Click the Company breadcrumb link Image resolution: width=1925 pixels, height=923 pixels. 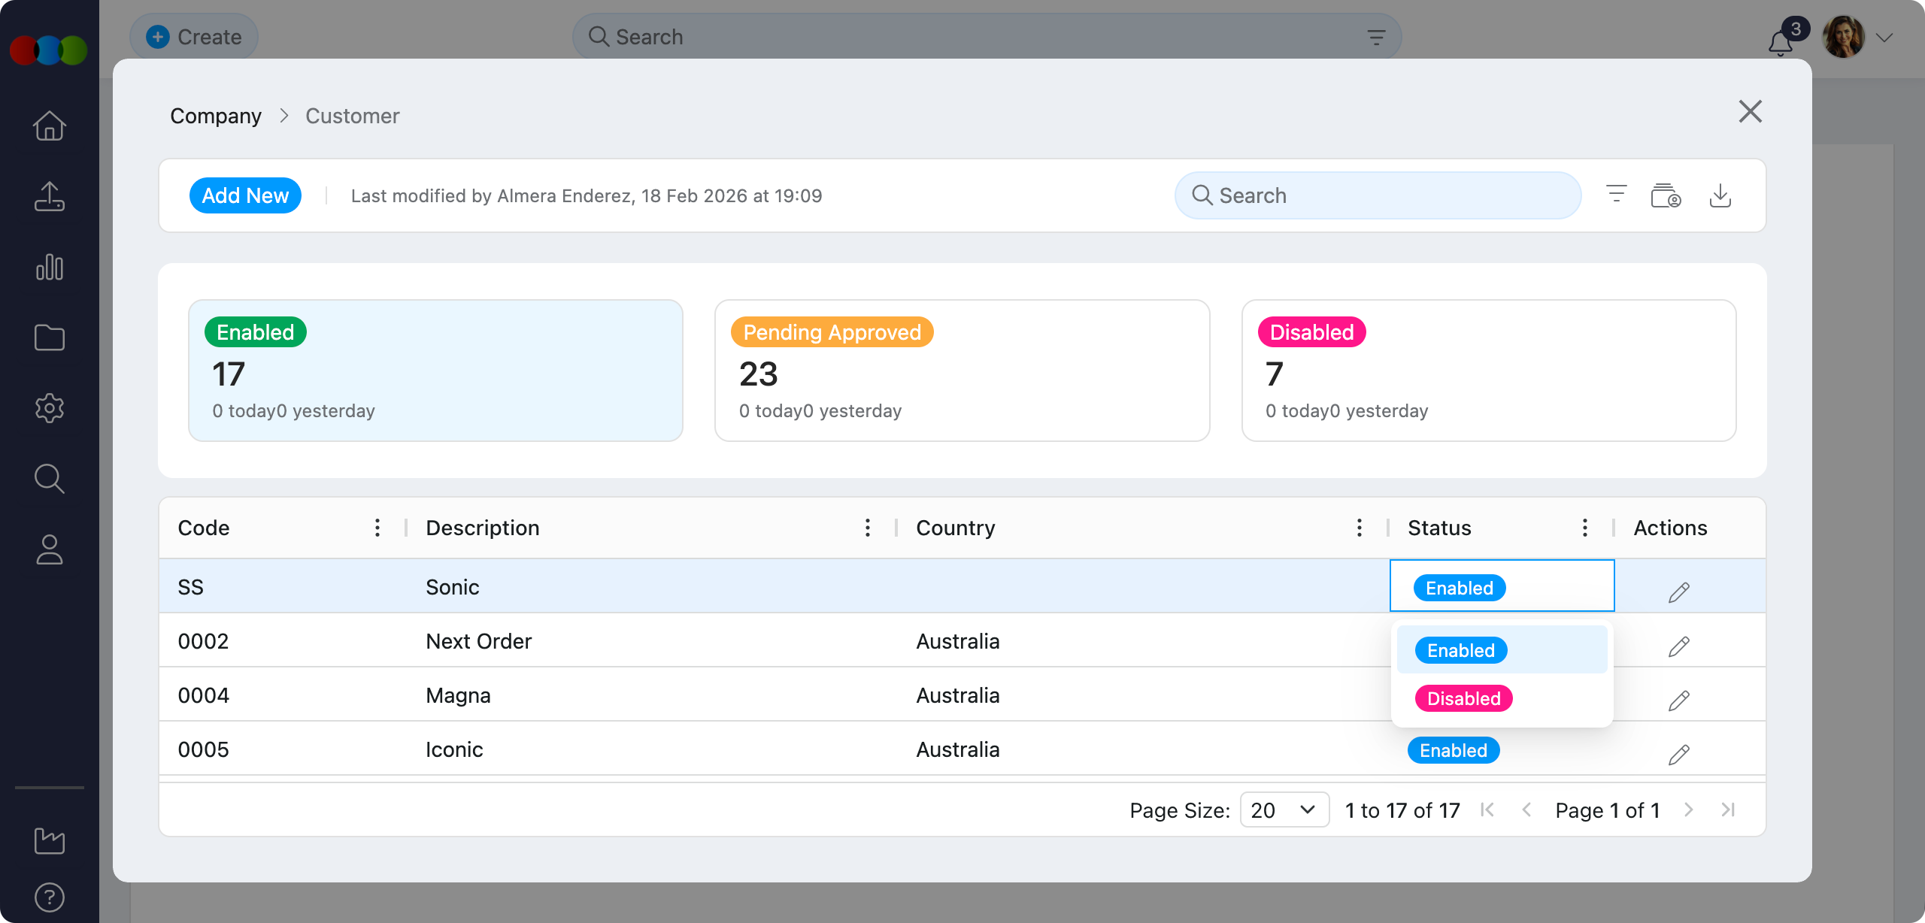coord(216,116)
